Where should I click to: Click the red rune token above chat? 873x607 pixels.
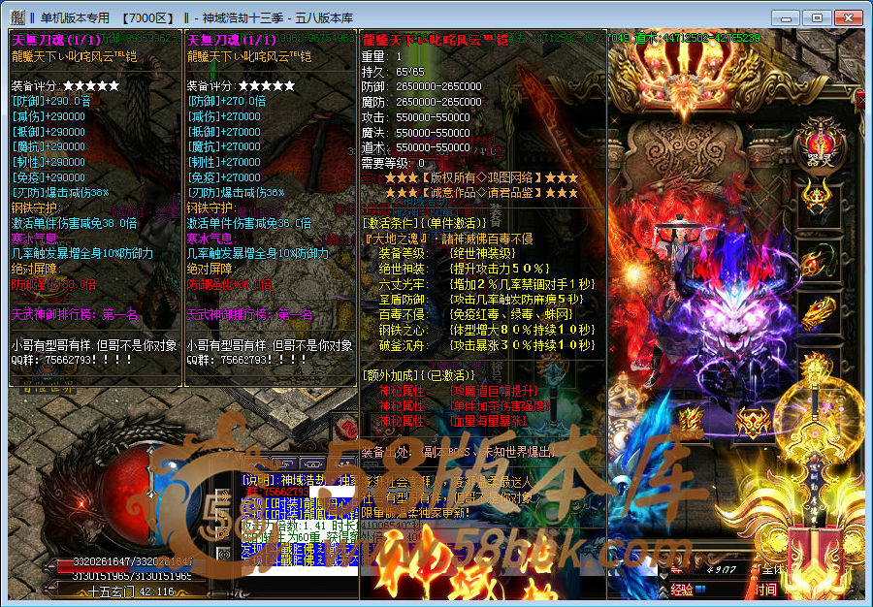347,429
